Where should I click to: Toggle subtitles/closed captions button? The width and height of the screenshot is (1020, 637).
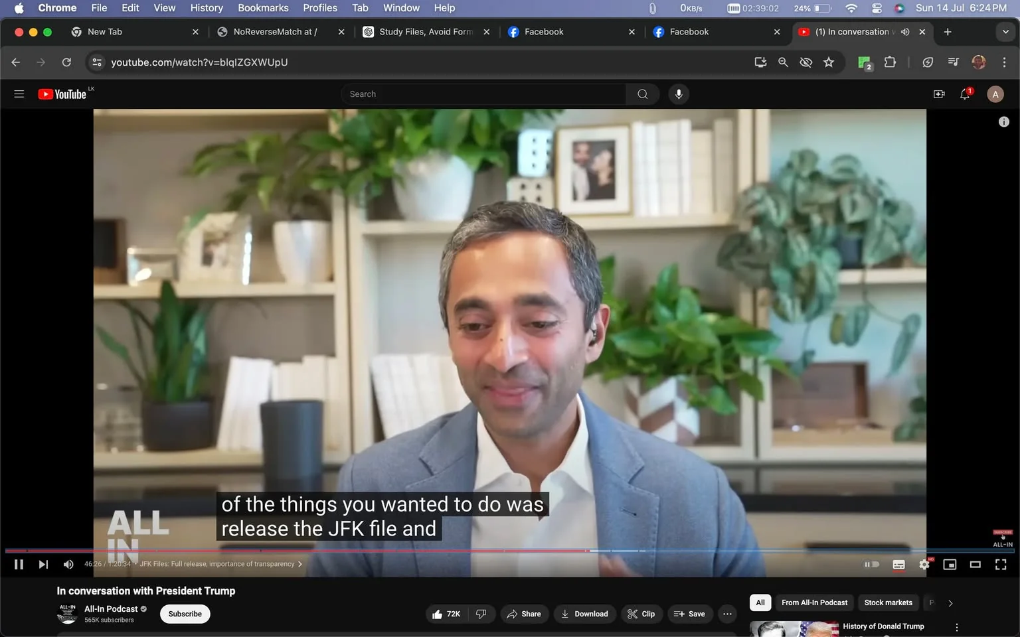898,565
